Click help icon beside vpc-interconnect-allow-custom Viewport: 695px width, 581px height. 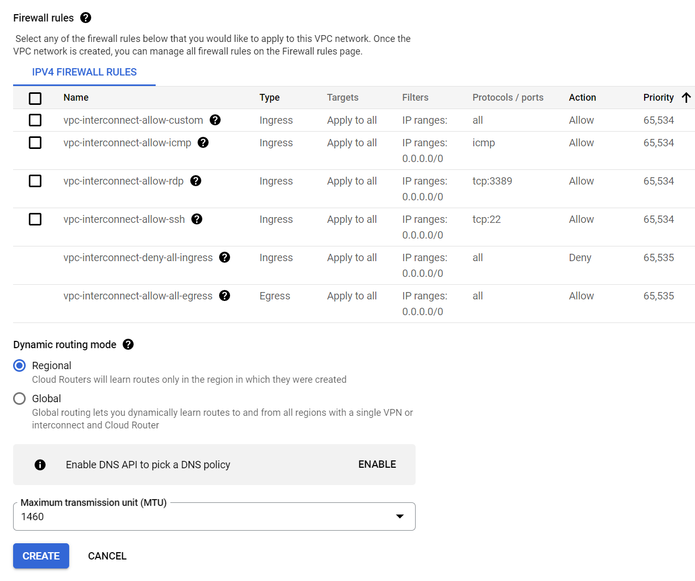click(x=215, y=120)
